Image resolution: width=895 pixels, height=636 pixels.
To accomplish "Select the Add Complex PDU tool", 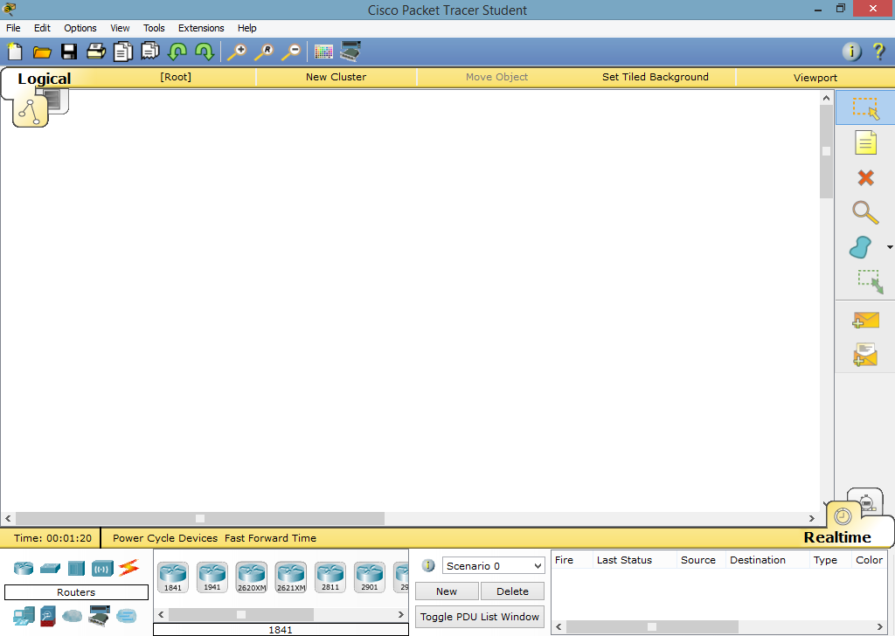I will pos(864,355).
